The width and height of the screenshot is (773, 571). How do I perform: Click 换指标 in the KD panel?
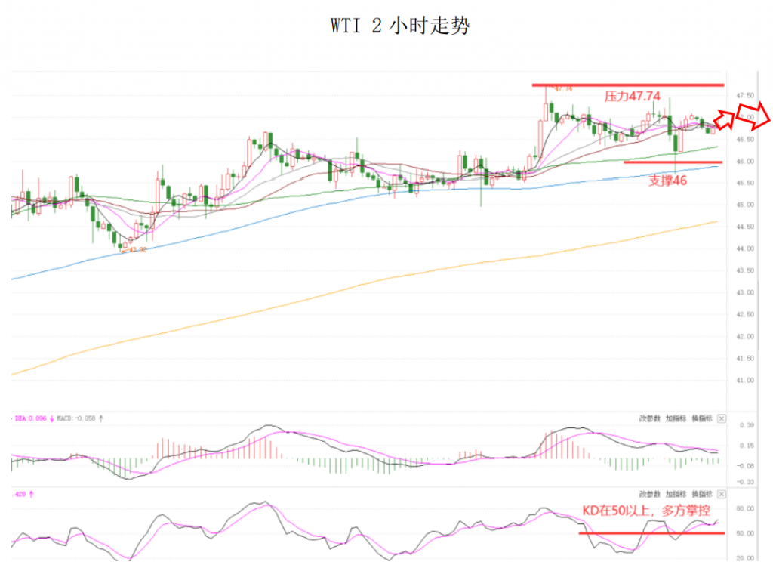point(702,494)
